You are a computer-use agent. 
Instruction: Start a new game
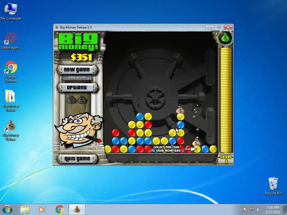[77, 70]
